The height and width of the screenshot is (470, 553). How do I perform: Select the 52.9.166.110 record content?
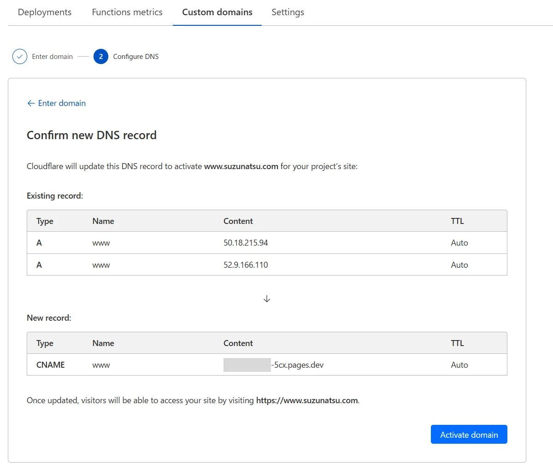coord(246,265)
